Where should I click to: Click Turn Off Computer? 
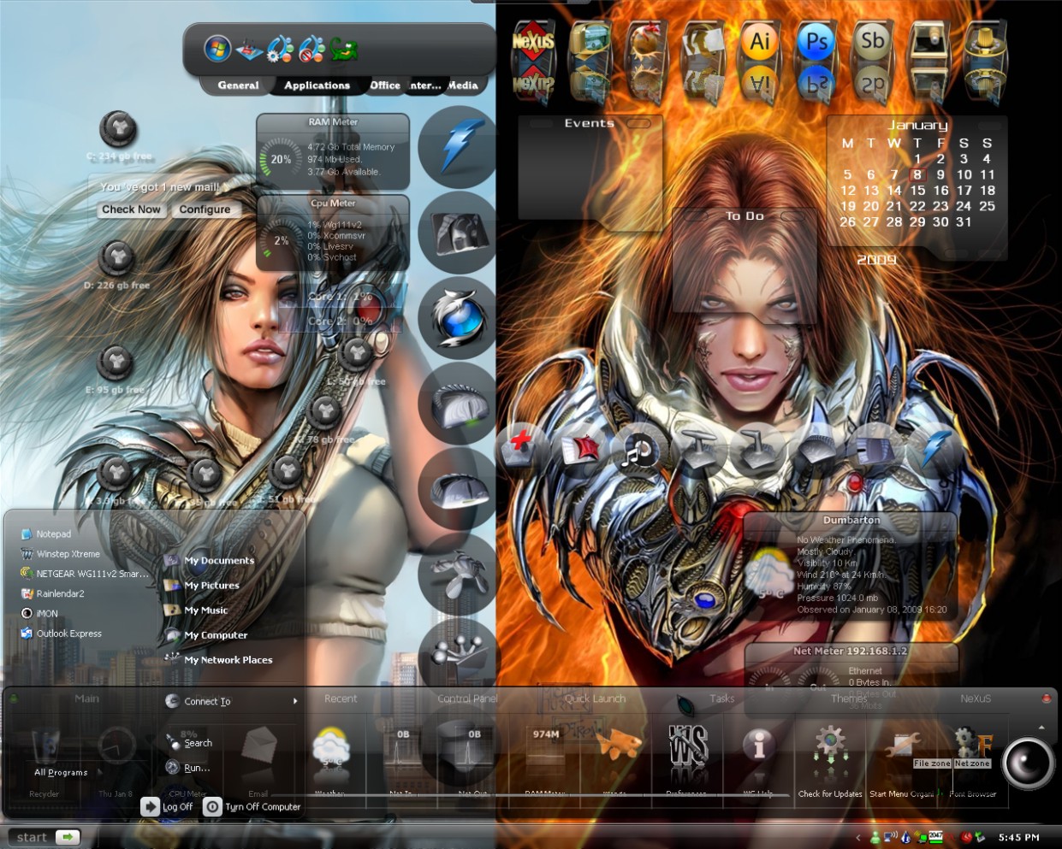[x=252, y=806]
